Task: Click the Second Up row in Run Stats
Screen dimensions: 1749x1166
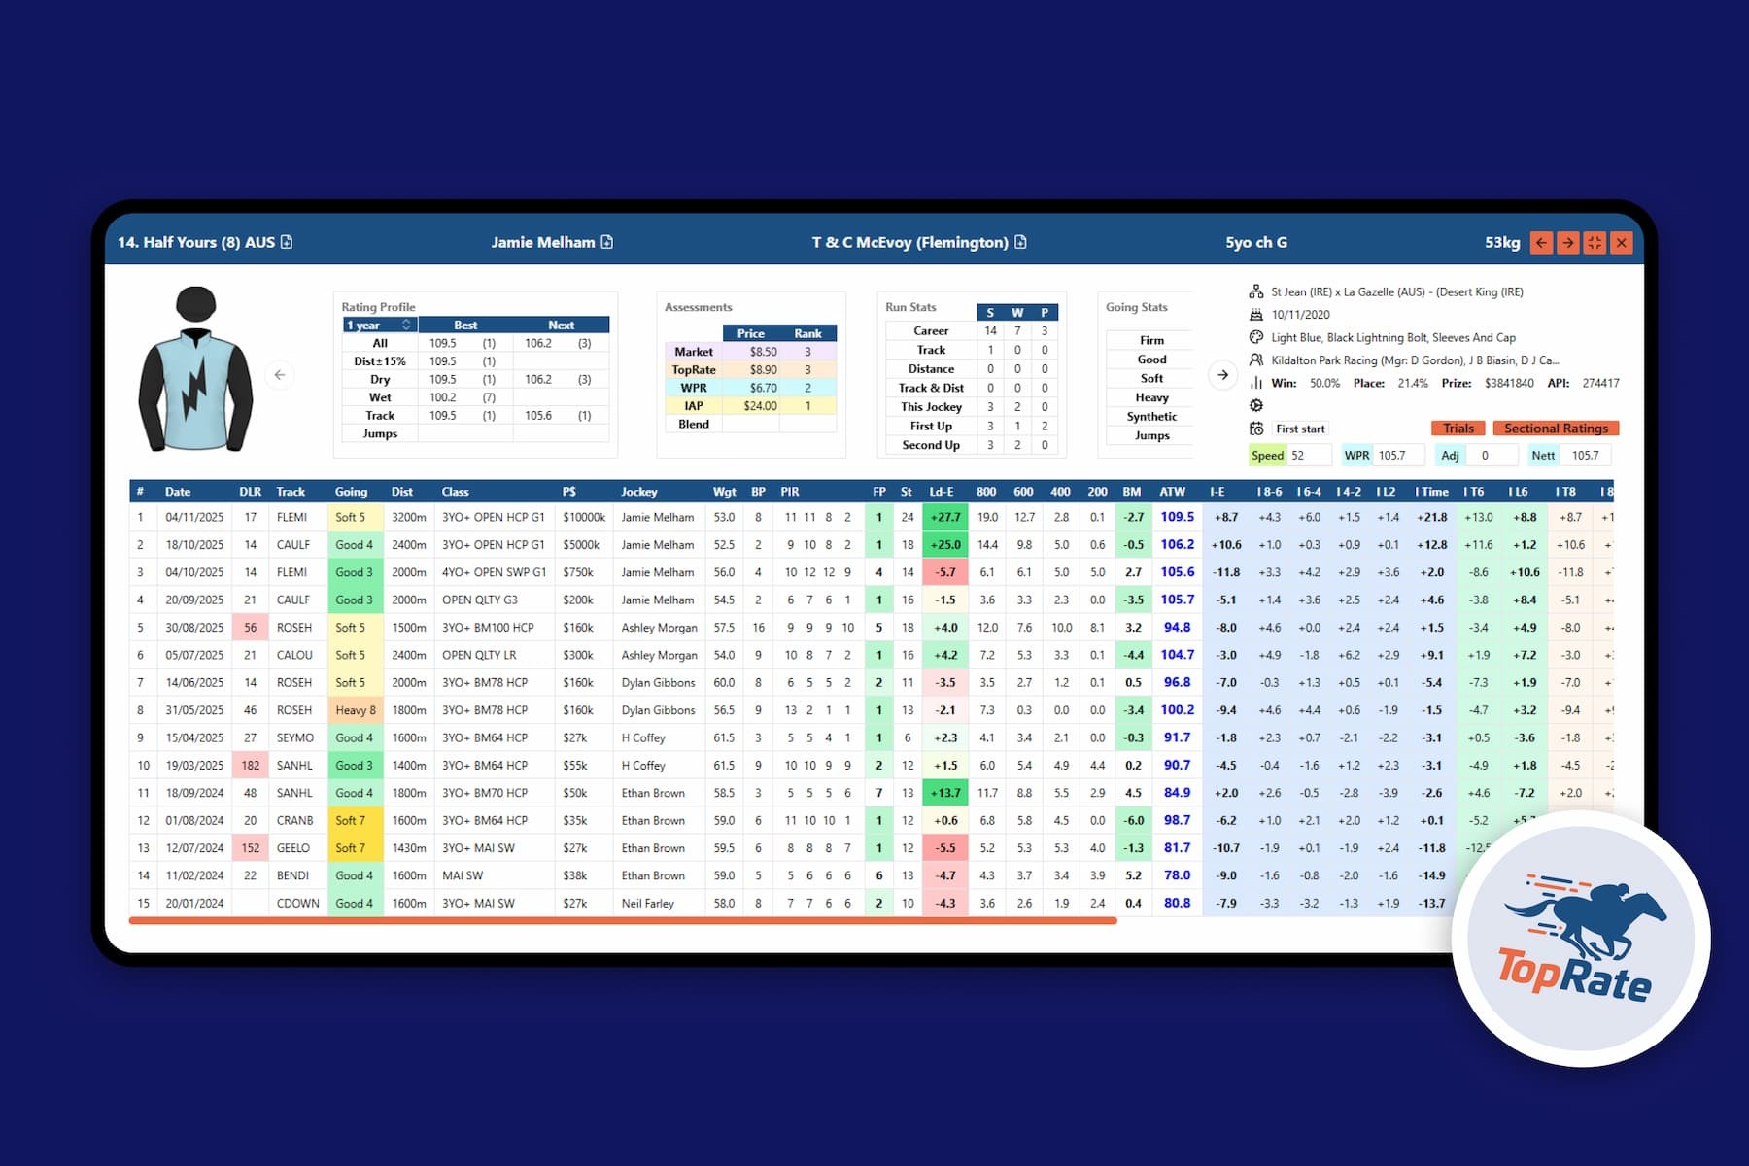Action: pos(972,445)
